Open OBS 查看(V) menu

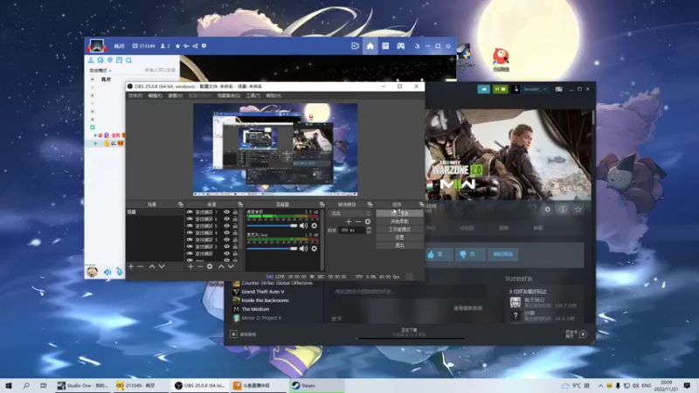click(x=176, y=96)
